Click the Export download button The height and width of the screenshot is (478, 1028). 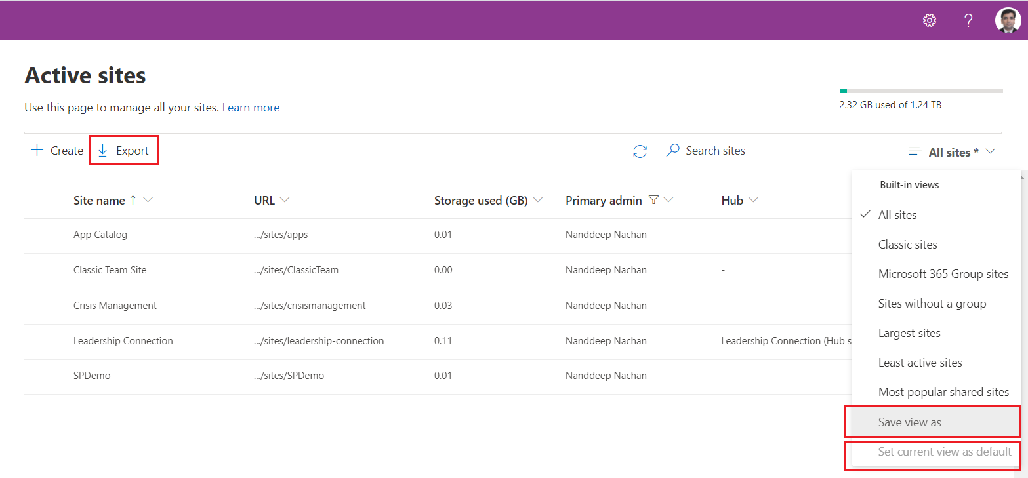tap(123, 151)
